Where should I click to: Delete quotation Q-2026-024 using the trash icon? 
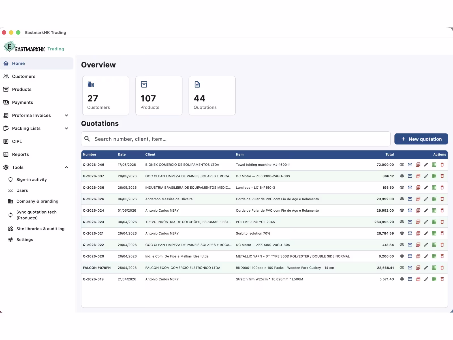pyautogui.click(x=442, y=211)
